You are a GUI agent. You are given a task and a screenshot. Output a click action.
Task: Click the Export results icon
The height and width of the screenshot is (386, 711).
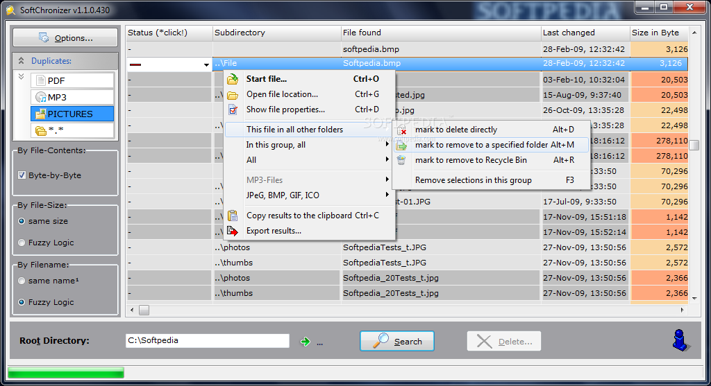[x=233, y=231]
